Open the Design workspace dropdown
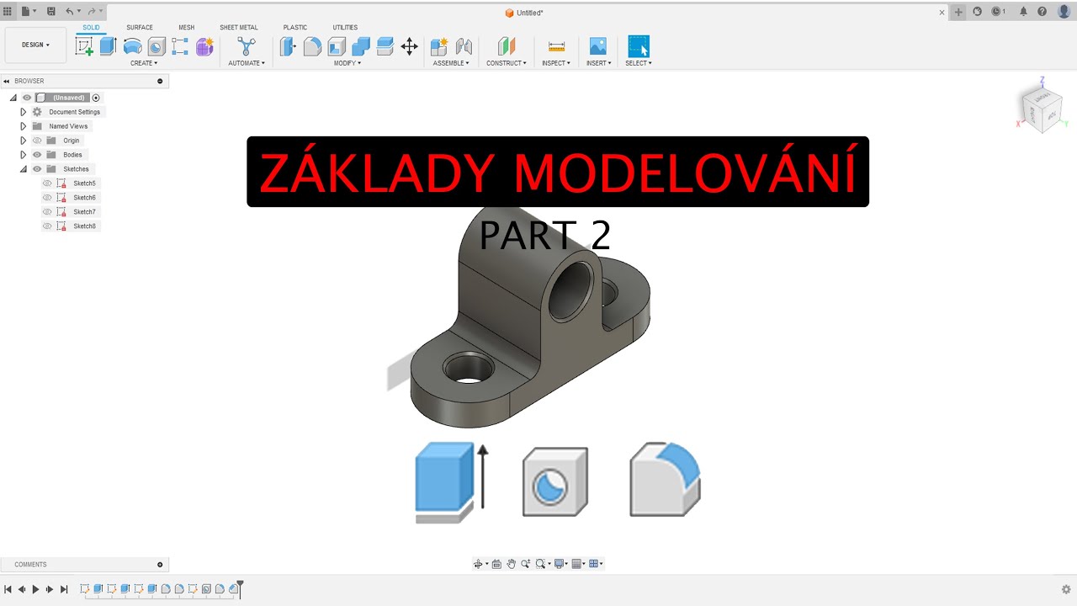Image resolution: width=1077 pixels, height=606 pixels. tap(35, 45)
